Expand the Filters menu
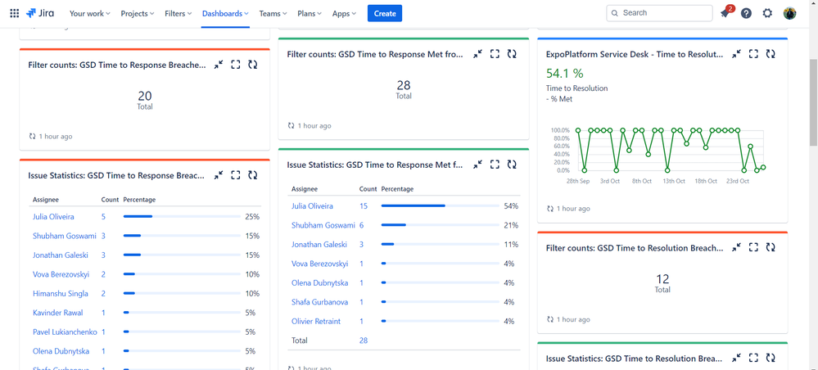 coord(178,14)
